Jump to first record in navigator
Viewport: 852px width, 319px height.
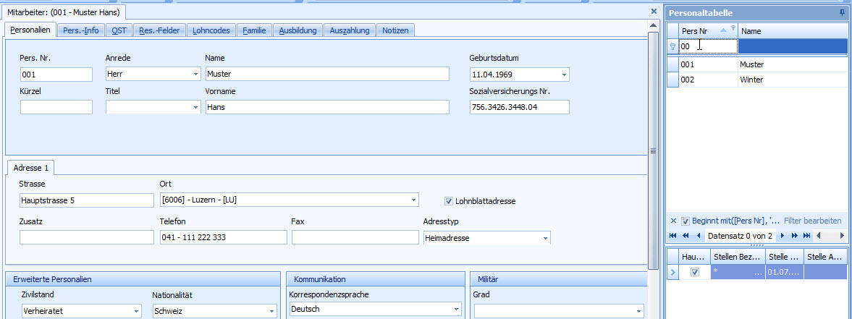[673, 236]
